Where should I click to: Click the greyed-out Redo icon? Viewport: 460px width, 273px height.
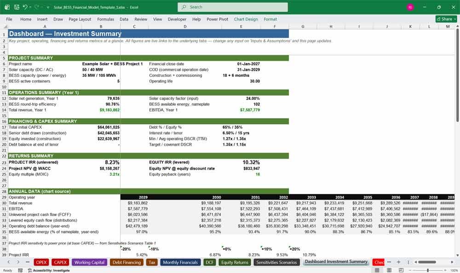tap(36, 7)
